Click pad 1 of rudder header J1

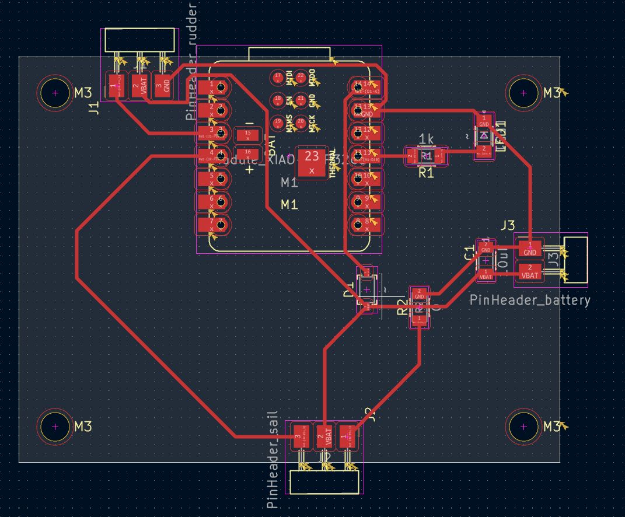pos(116,85)
